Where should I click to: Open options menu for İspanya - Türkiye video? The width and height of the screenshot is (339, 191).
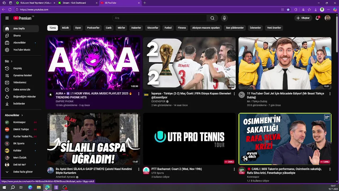[x=234, y=94]
